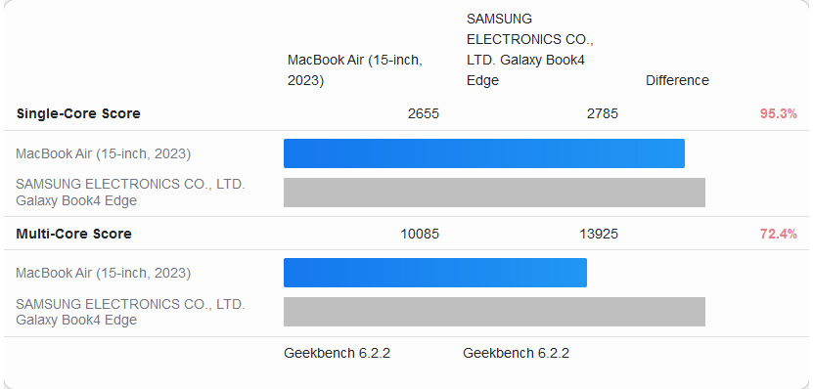Click the Samsung Galaxy Book4 Edge column header
Viewport: 813px width, 389px height.
pyautogui.click(x=530, y=50)
